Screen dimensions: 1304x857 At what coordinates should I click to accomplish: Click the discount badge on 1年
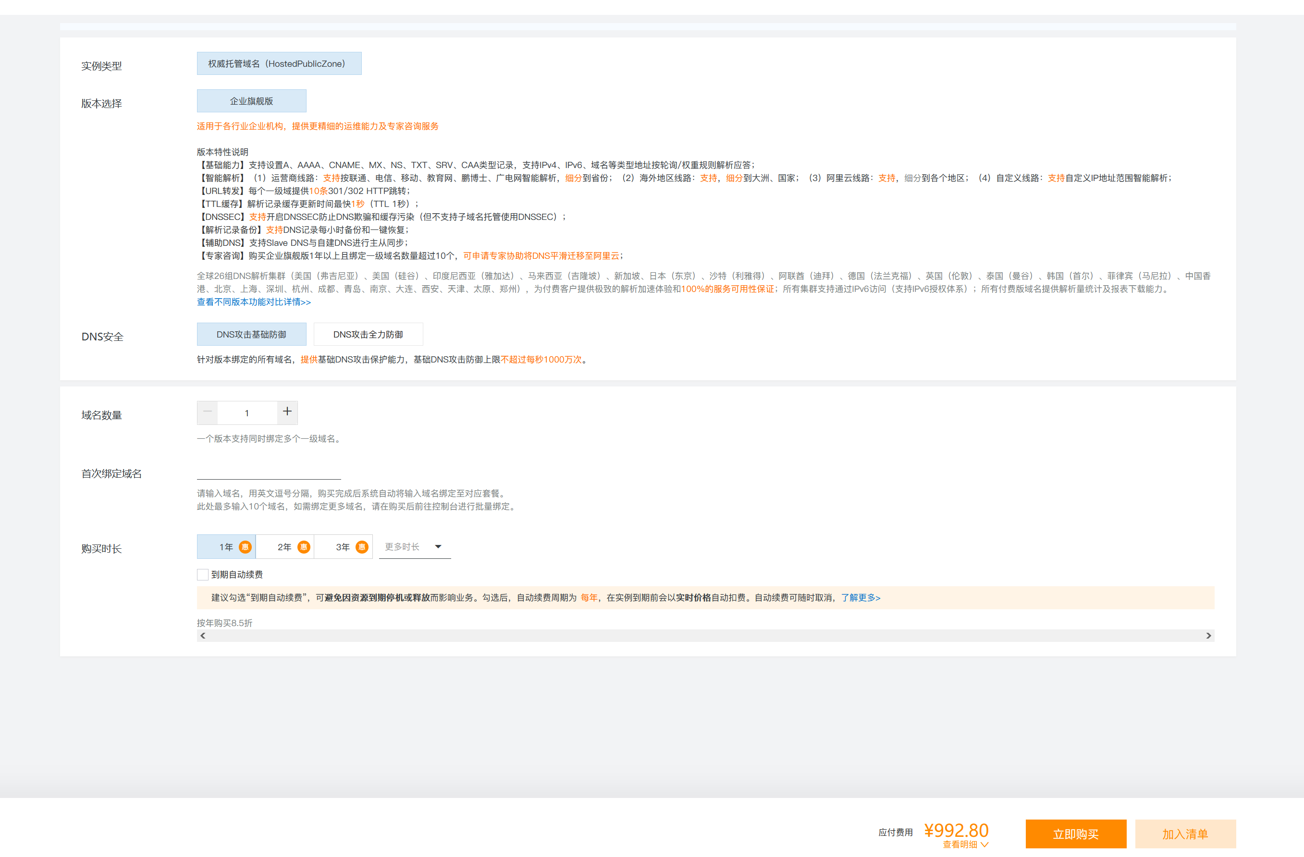[246, 547]
